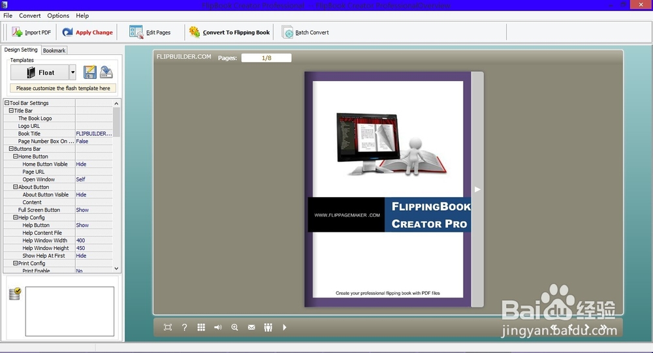Start auto flip with play icon
Image resolution: width=653 pixels, height=353 pixels.
click(285, 327)
